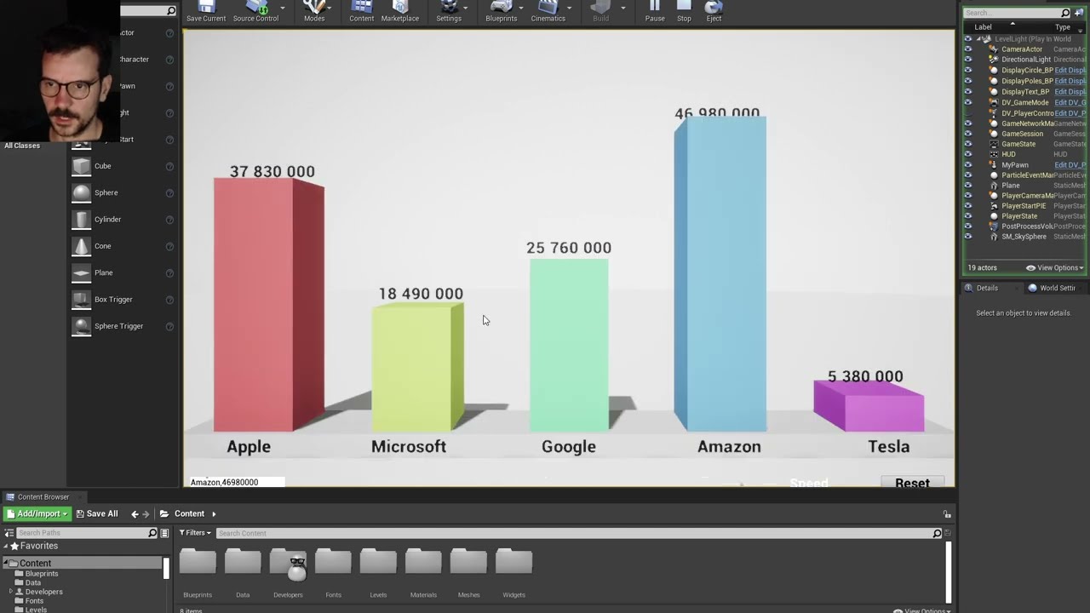Click the Search Content magnifier icon
Image resolution: width=1090 pixels, height=613 pixels.
[x=937, y=533]
